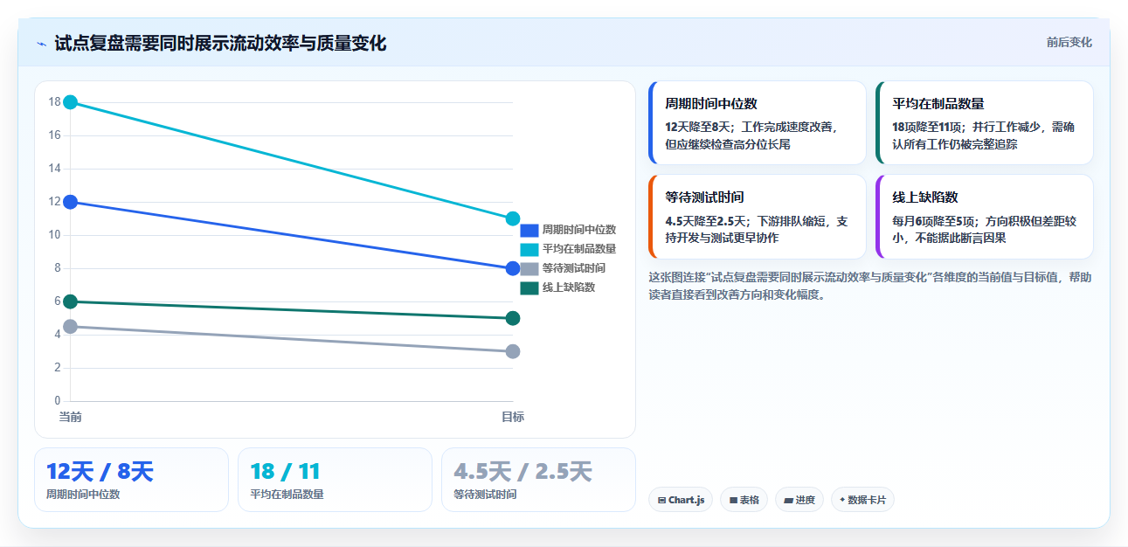Click legend label 等待测试时间
1128x547 pixels.
[x=574, y=268]
